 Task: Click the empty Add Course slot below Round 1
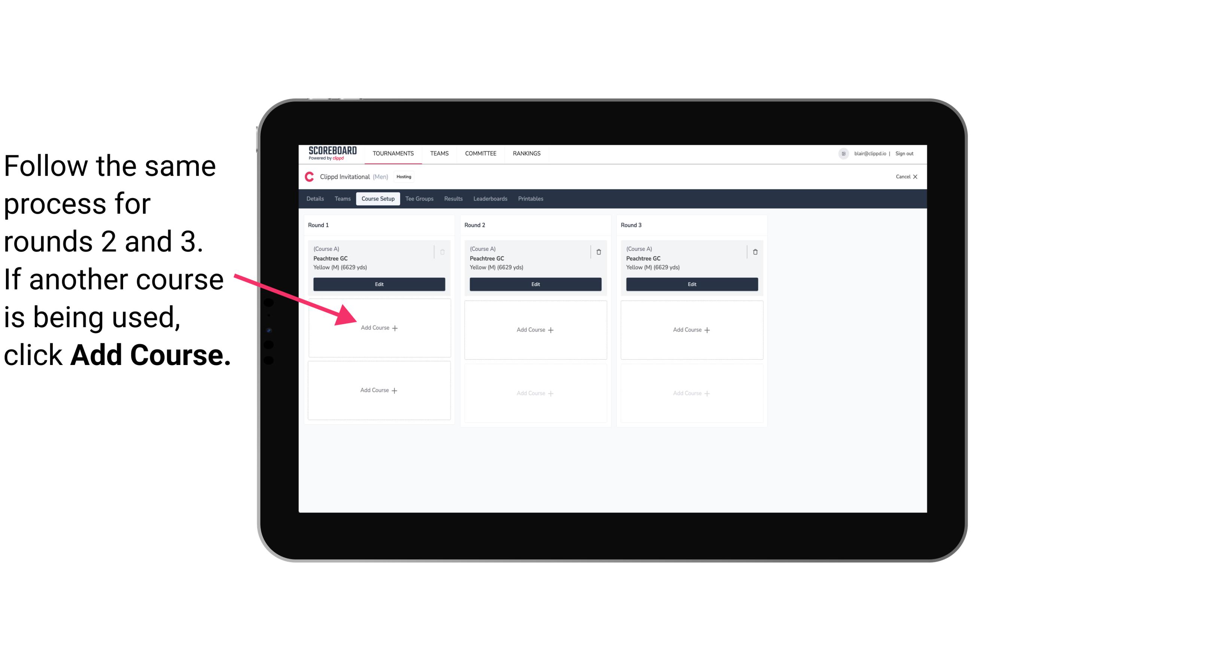(x=379, y=329)
